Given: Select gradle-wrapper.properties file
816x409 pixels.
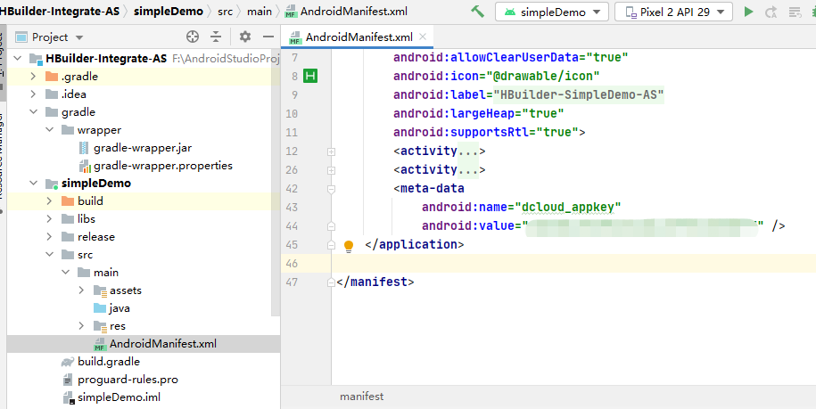Looking at the screenshot, I should click(x=163, y=166).
